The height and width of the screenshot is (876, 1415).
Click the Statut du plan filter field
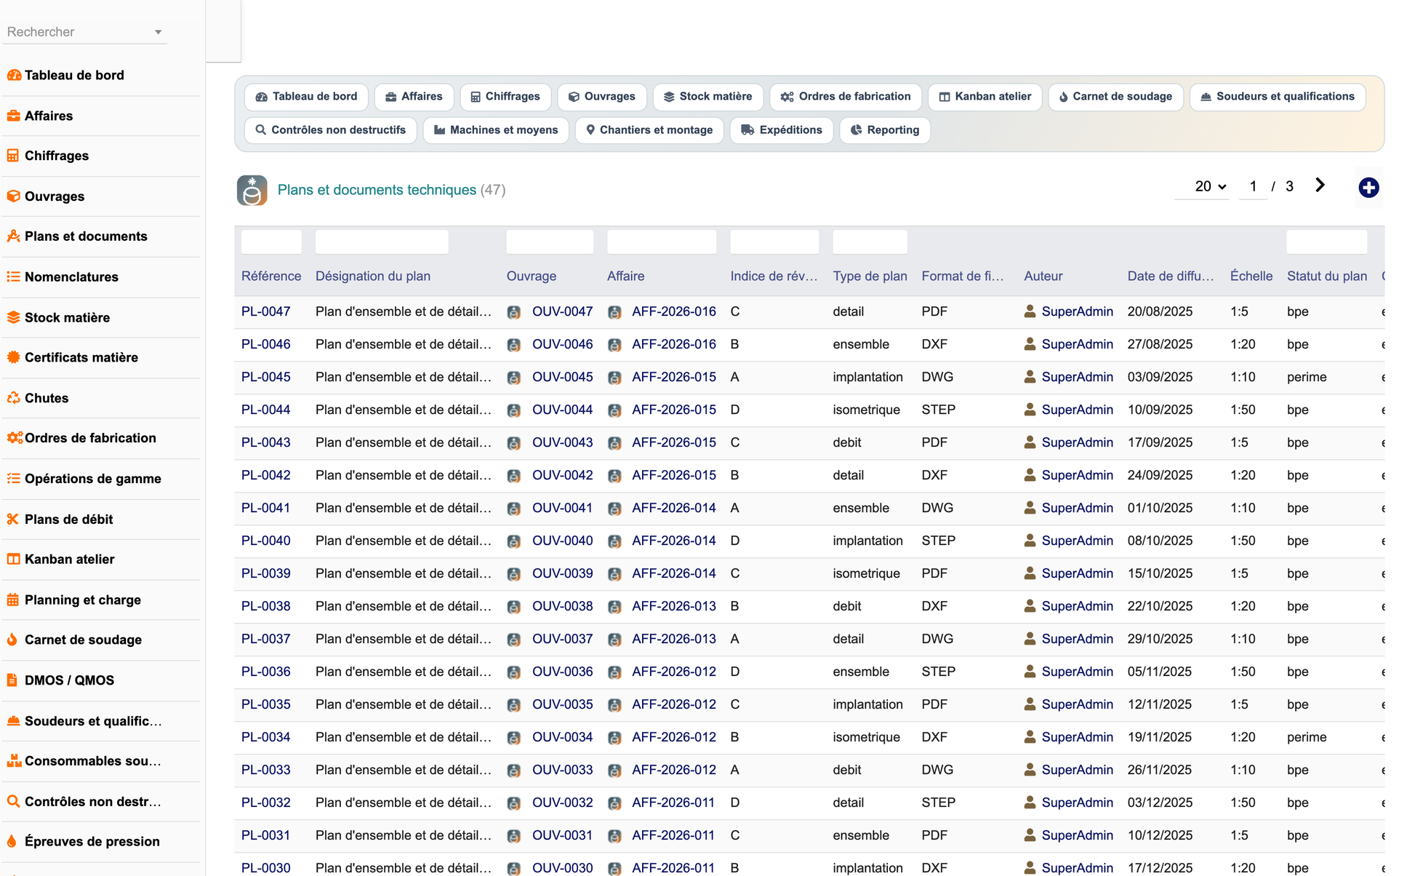[1326, 242]
